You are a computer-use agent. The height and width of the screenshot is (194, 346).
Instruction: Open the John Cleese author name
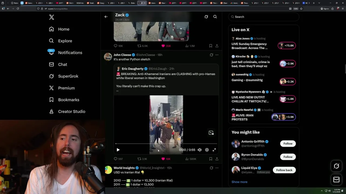(122, 55)
